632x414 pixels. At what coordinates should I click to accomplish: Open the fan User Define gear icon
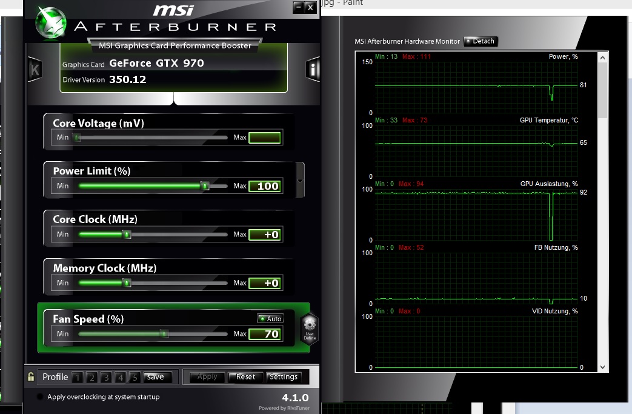point(310,329)
